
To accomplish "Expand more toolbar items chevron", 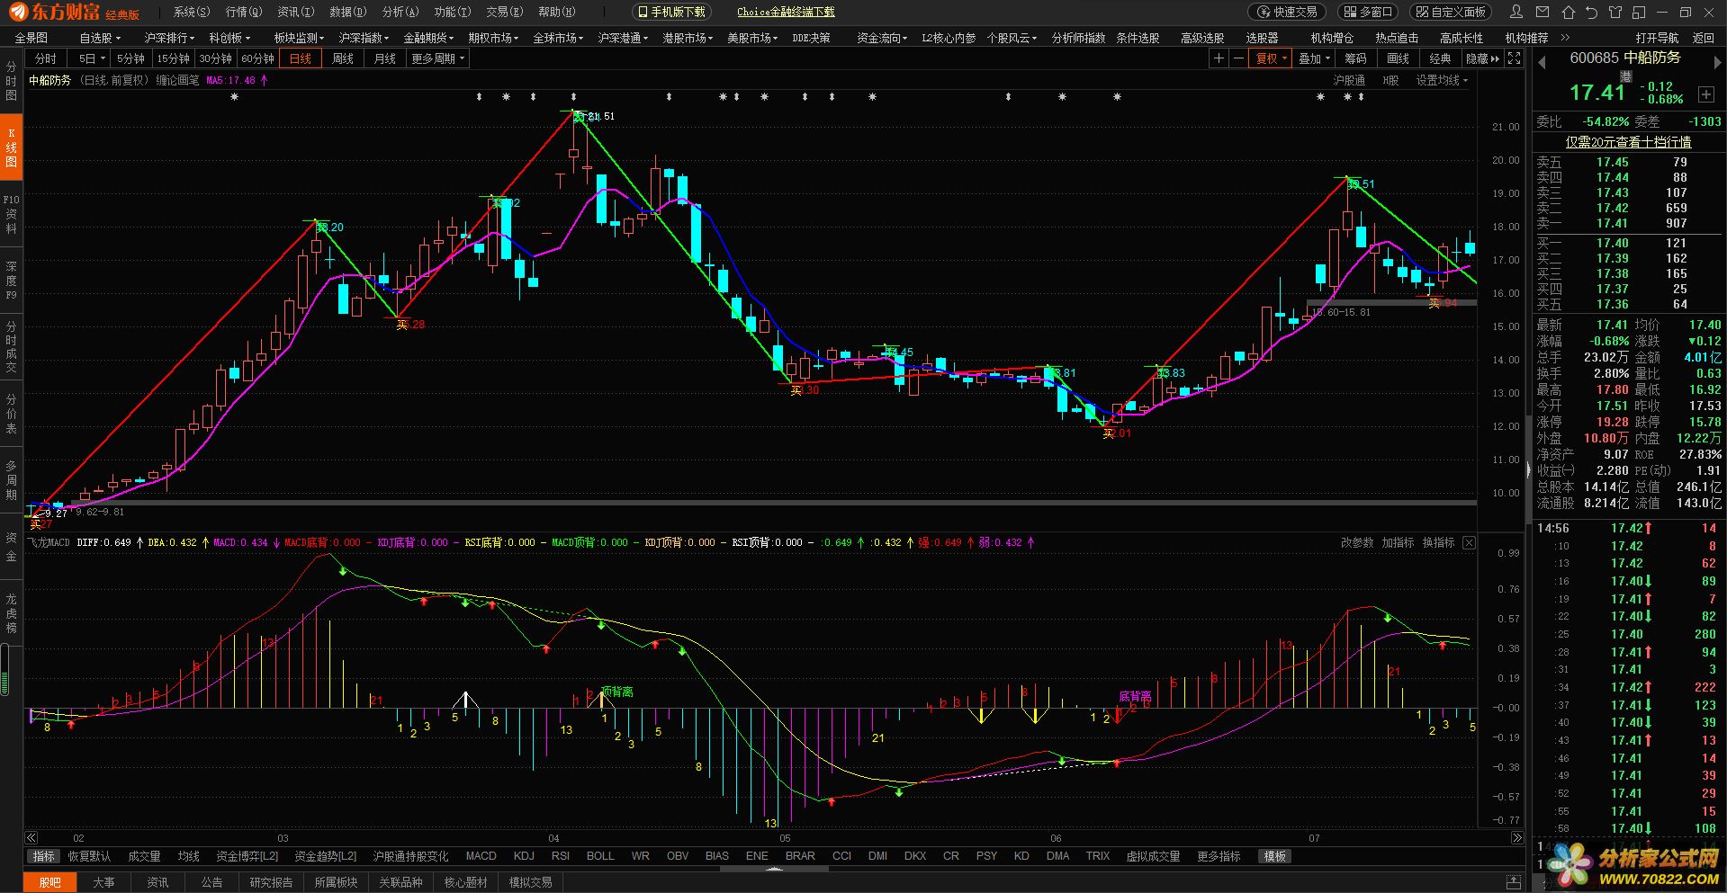I will tap(1565, 38).
